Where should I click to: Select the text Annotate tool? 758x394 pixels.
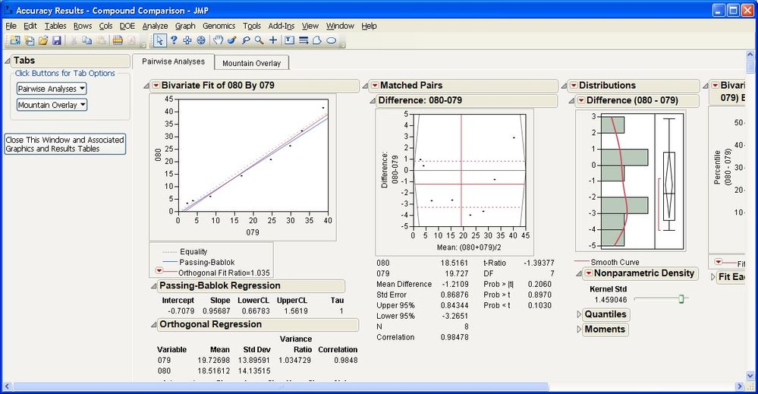pyautogui.click(x=289, y=40)
